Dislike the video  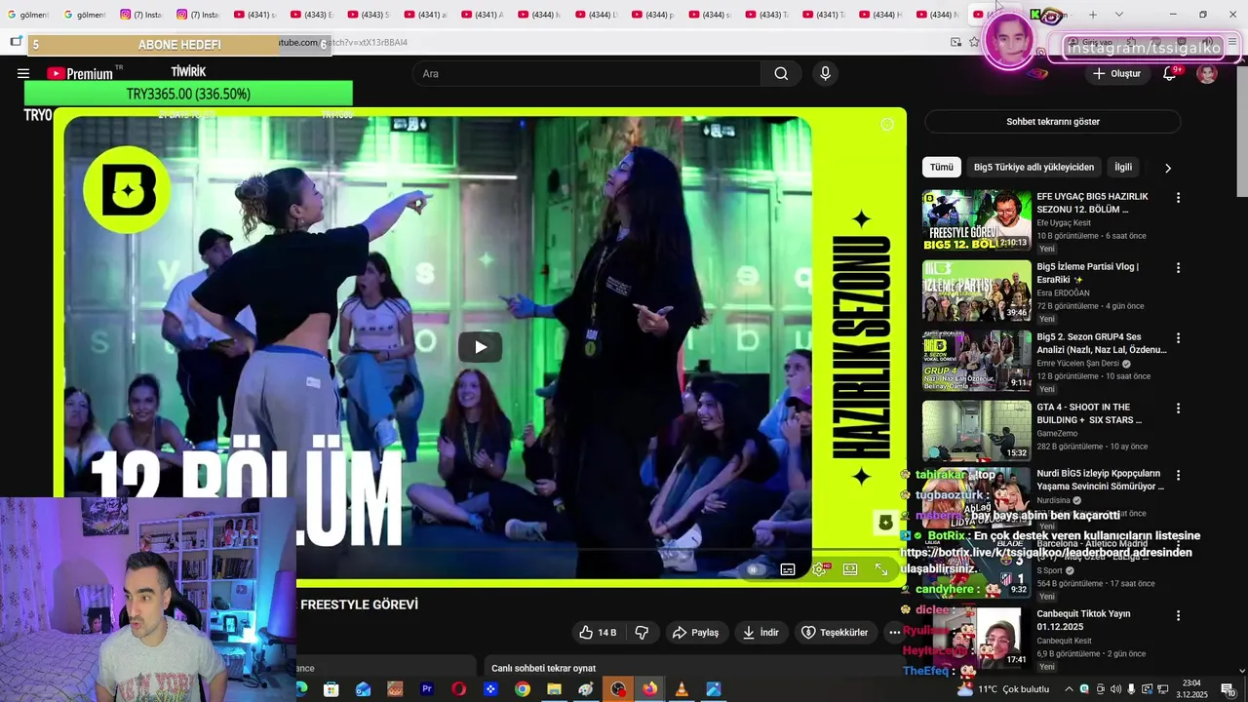(x=642, y=632)
